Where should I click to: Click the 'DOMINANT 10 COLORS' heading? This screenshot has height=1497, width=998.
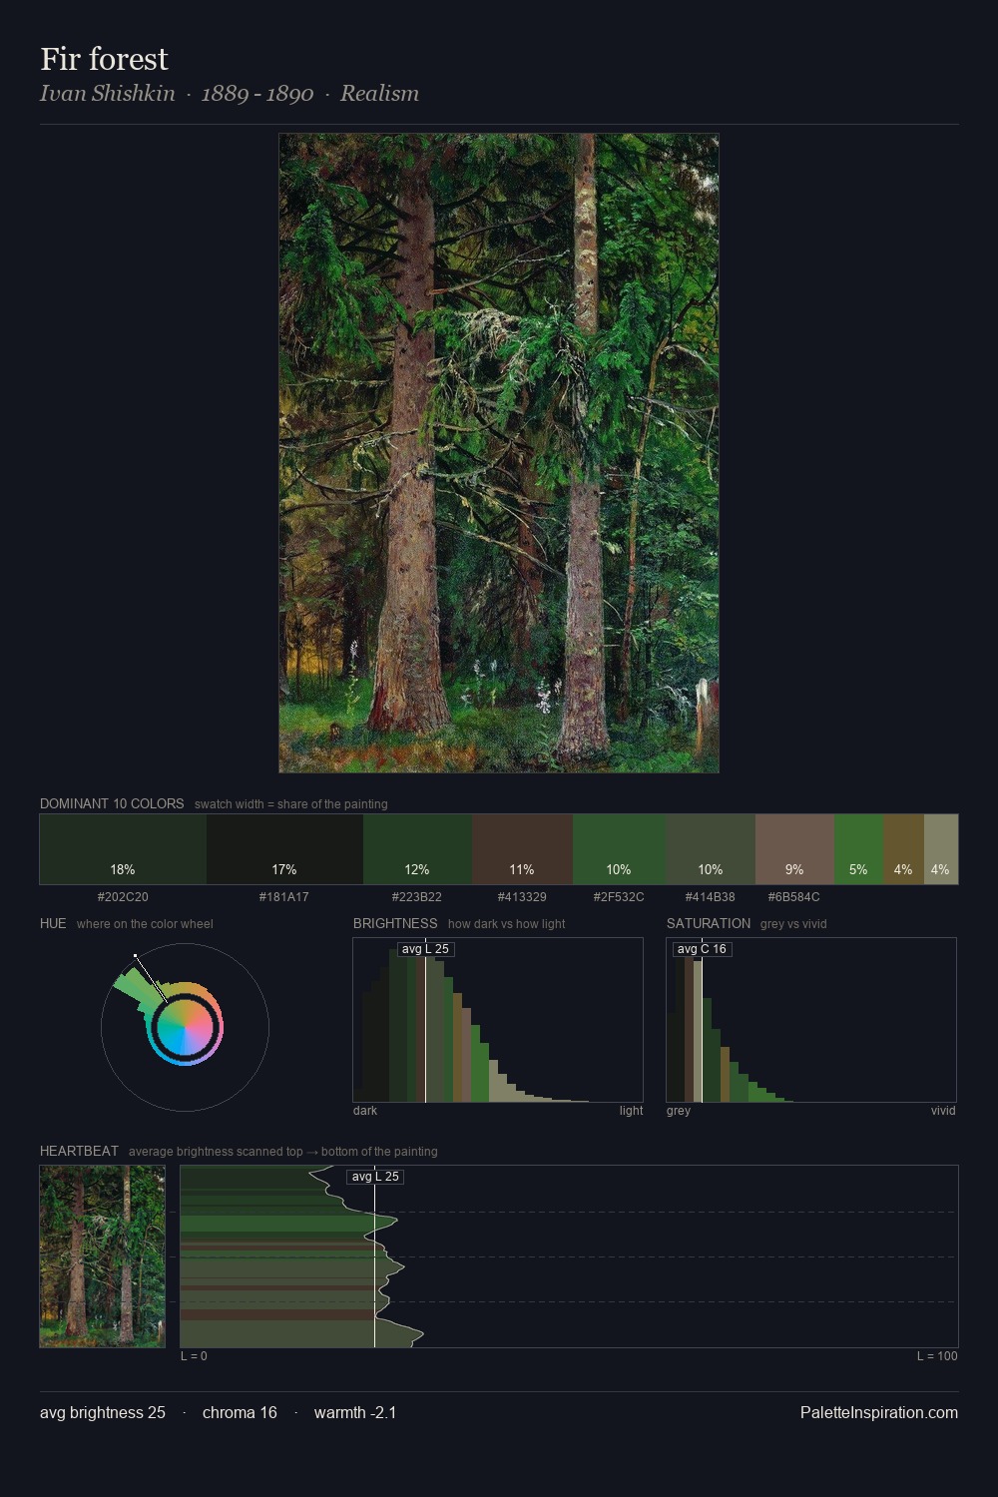tap(112, 803)
